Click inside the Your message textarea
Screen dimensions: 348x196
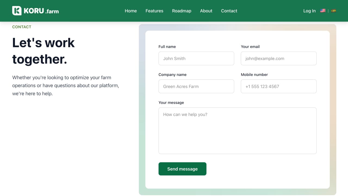click(x=237, y=131)
